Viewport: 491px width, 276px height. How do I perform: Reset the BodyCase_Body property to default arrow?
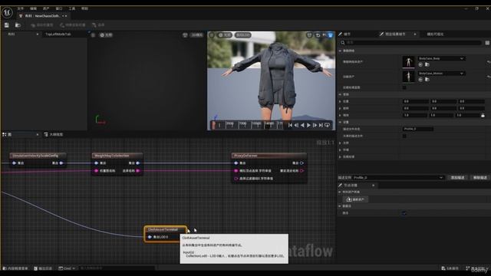[489, 62]
